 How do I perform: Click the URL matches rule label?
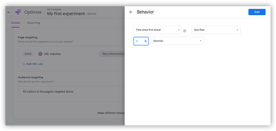pyautogui.click(x=53, y=54)
